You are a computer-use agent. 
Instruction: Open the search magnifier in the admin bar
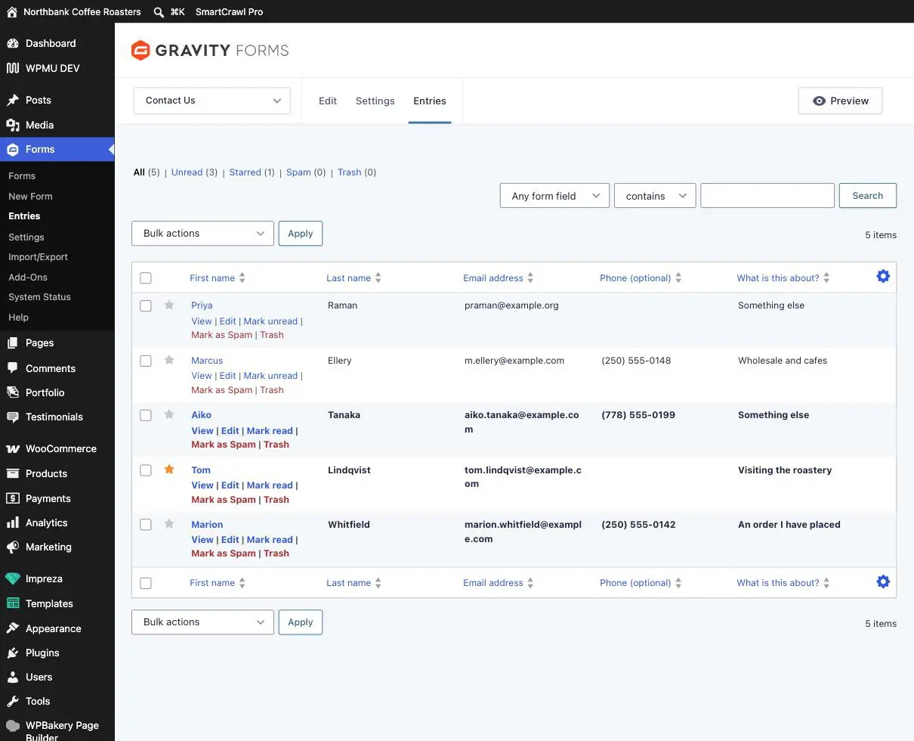tap(159, 12)
